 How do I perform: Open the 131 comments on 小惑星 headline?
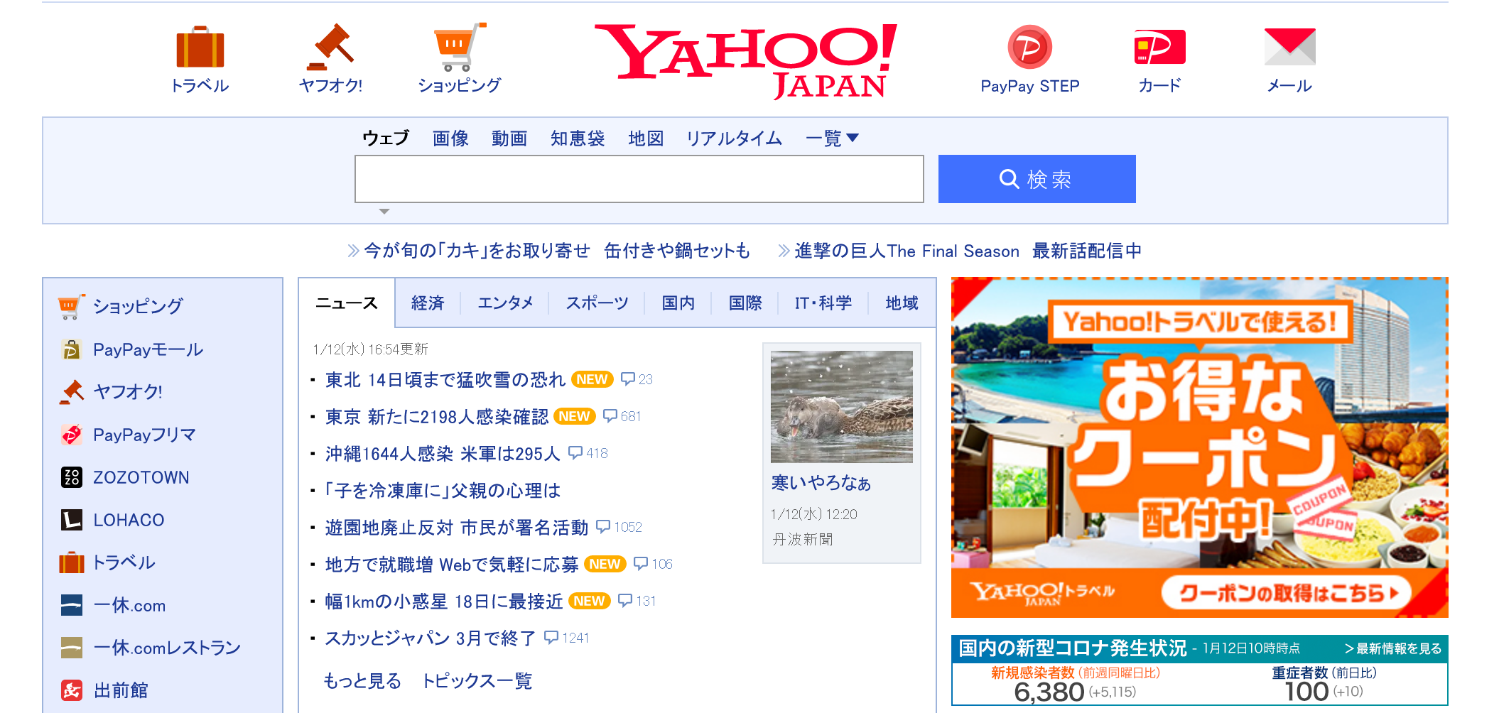637,601
